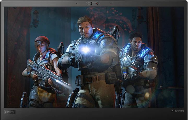Click the X1 Extreme label
Image resolution: width=188 pixels, height=120 pixels.
(x=178, y=111)
